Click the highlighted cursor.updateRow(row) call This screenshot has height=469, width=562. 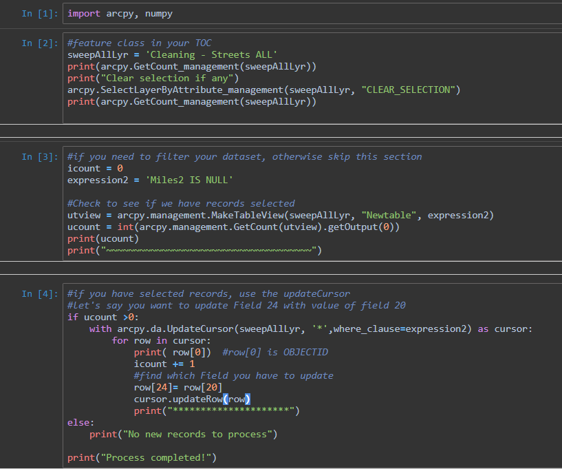pyautogui.click(x=191, y=399)
